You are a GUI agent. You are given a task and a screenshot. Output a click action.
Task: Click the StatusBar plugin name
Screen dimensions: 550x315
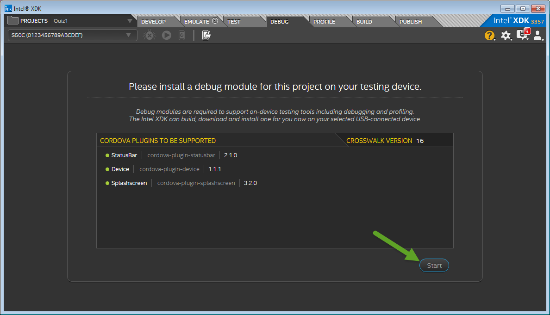click(x=124, y=155)
